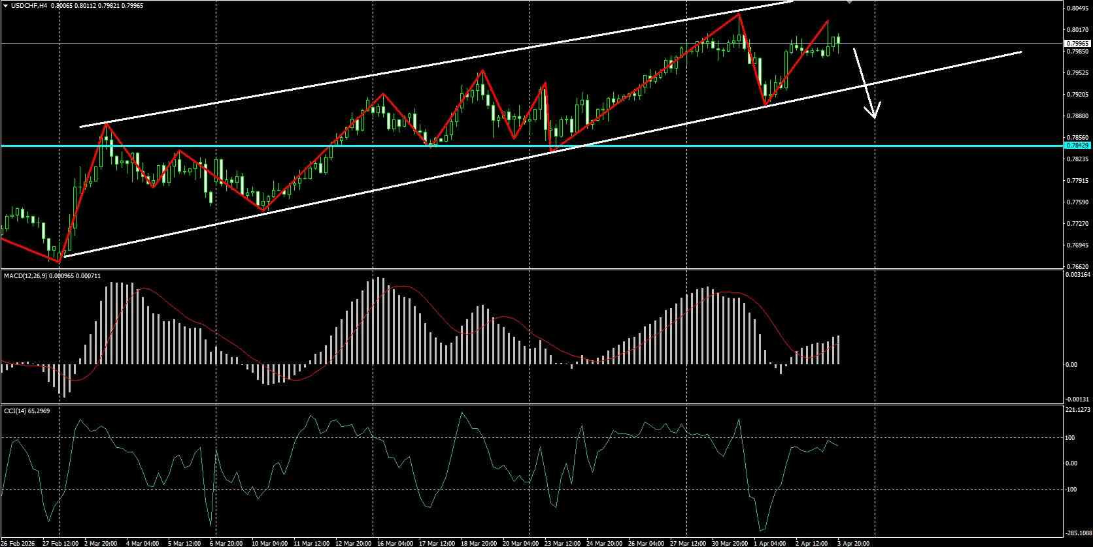
Task: Click the 16 Mar 04:00 time label
Action: (x=395, y=542)
